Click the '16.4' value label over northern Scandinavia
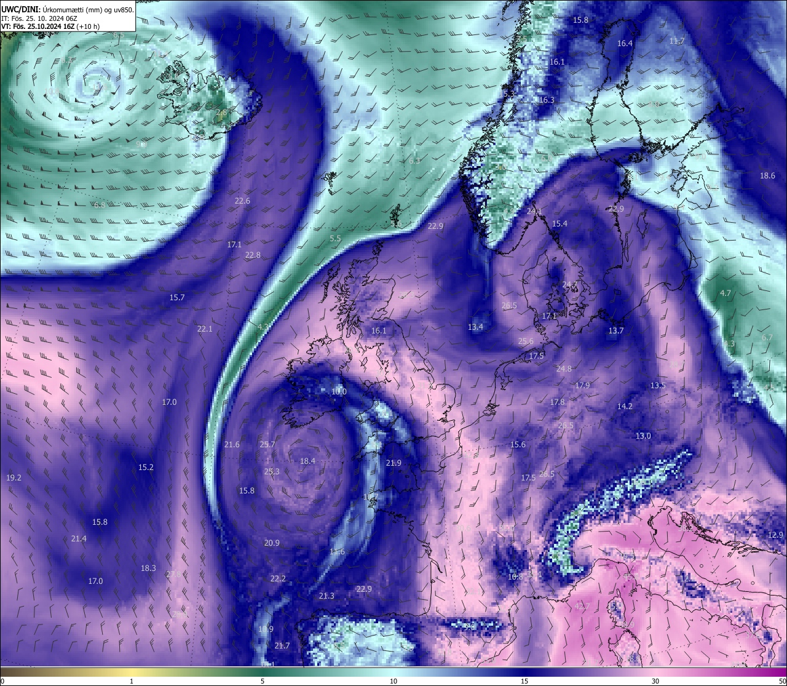The height and width of the screenshot is (686, 787). click(625, 43)
